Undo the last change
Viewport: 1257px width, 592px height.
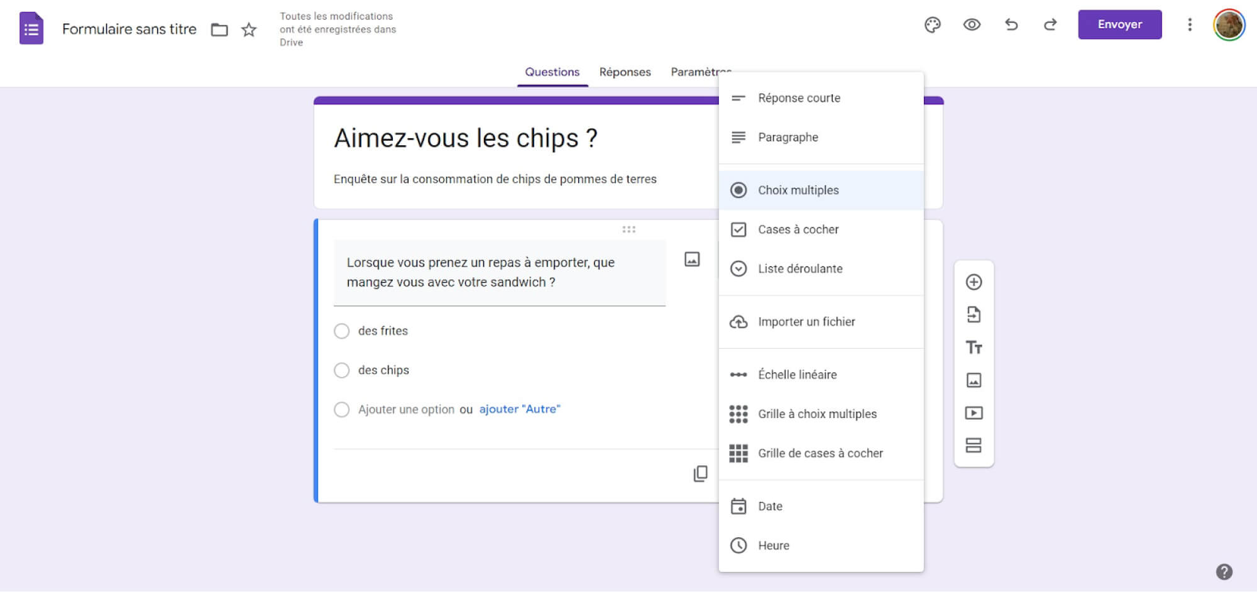pos(1011,25)
